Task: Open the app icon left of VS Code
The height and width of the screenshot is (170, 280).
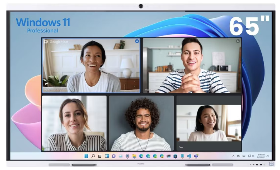Action: [182, 156]
